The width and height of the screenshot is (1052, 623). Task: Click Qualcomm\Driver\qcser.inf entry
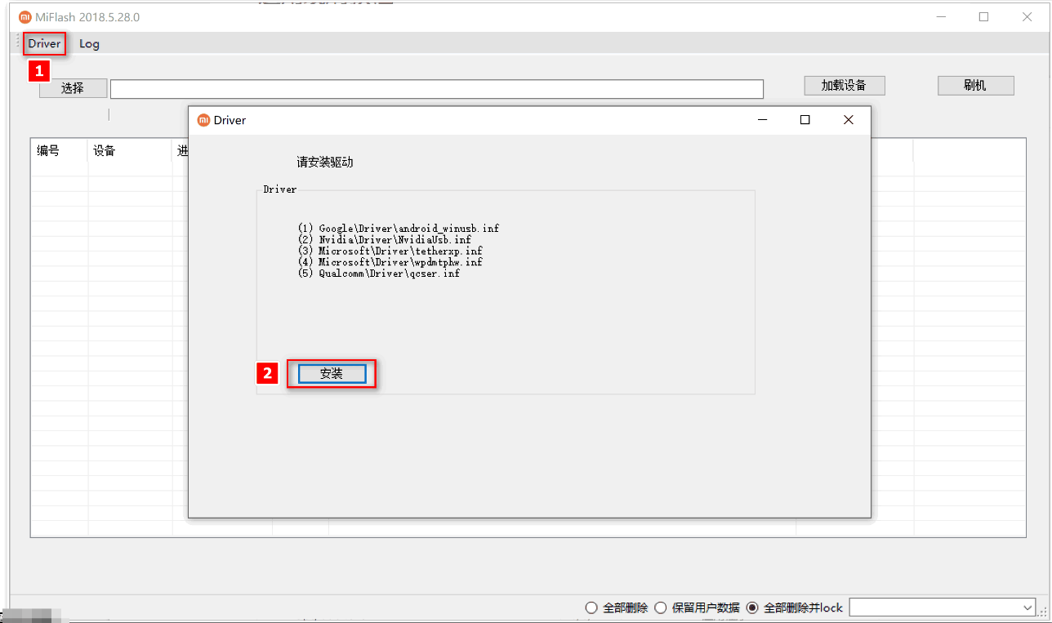379,274
